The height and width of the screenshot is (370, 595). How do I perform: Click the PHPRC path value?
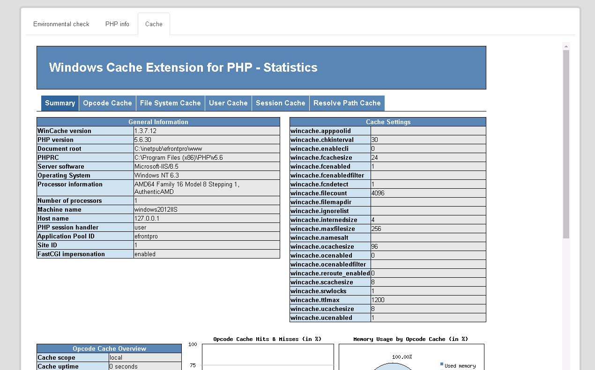pos(178,157)
